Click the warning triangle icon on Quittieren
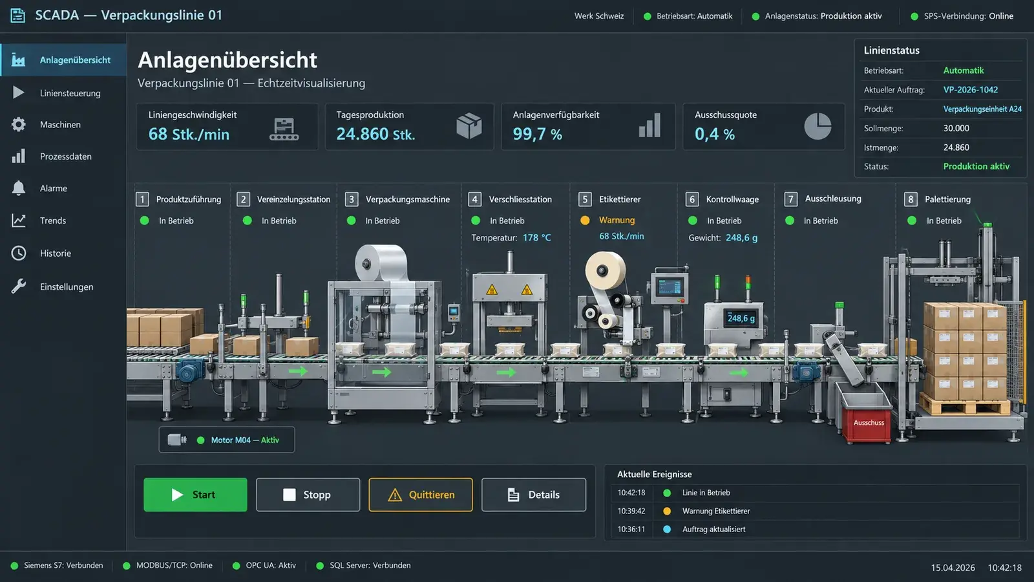 (395, 495)
